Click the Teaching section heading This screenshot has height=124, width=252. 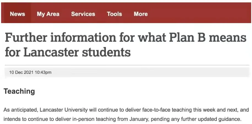[19, 91]
